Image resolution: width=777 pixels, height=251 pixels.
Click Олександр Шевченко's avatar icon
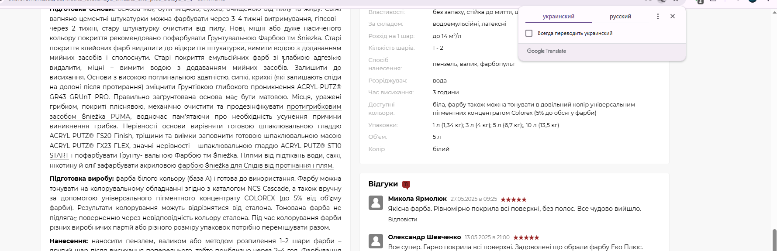click(376, 241)
